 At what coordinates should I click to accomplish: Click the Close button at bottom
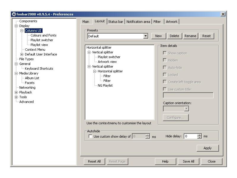[x=212, y=161]
